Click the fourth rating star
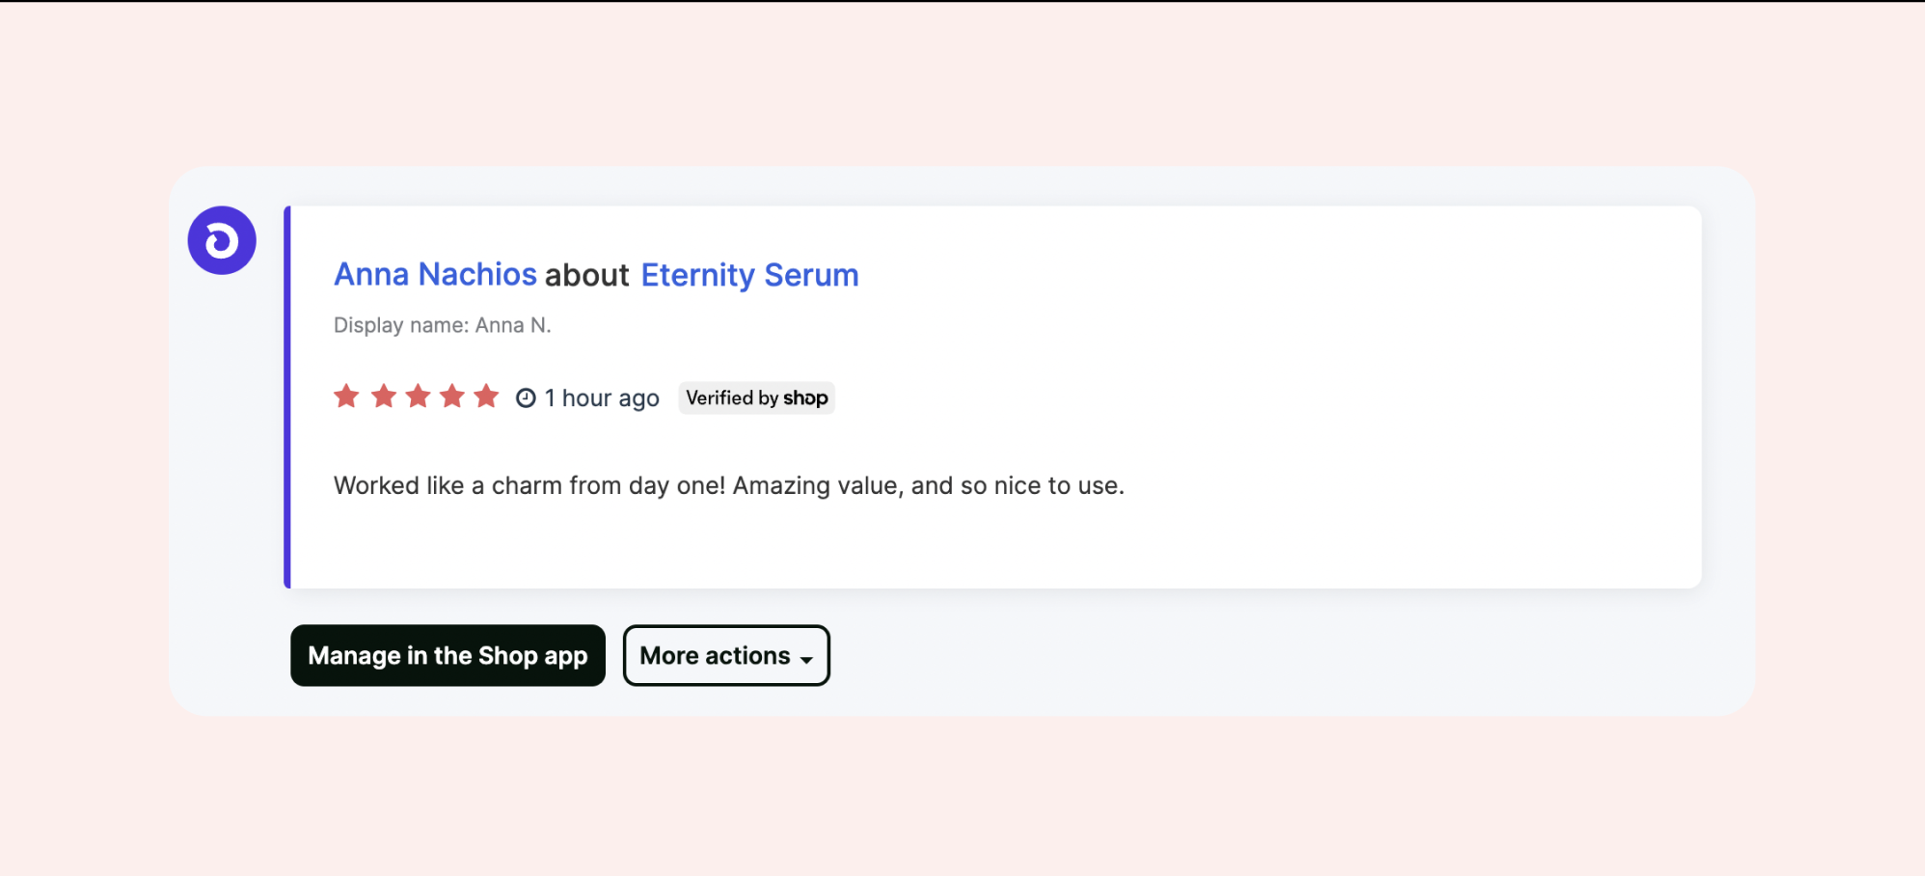Viewport: 1925px width, 876px height. pos(452,396)
